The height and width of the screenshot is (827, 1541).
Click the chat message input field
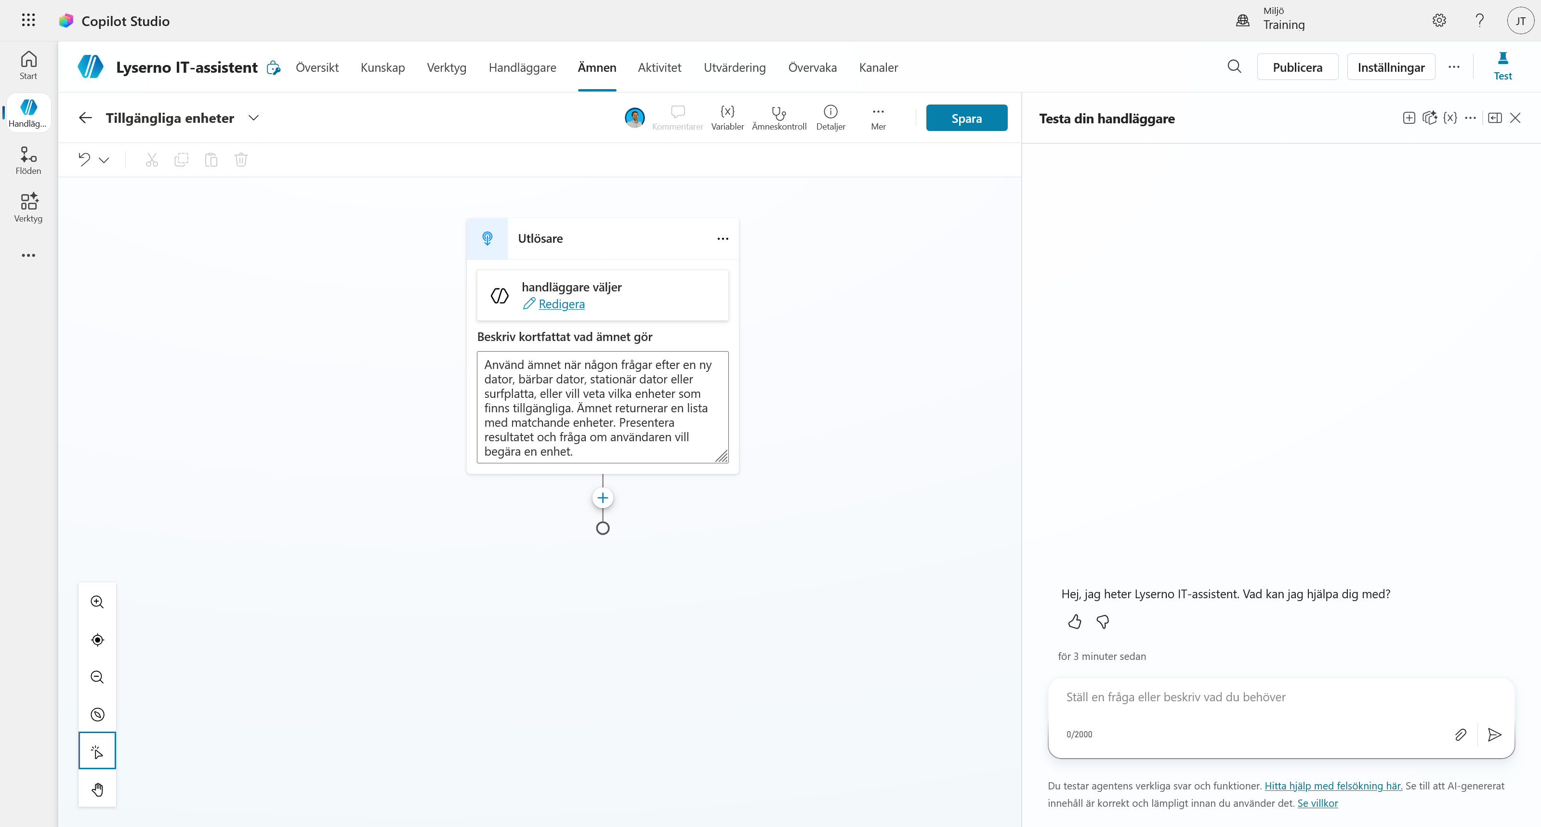point(1281,697)
